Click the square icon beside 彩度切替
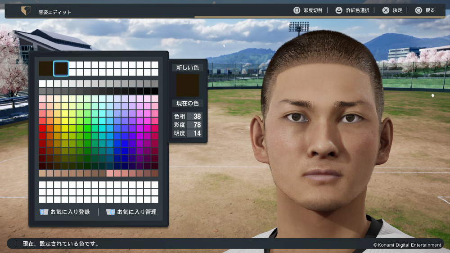 pos(297,10)
